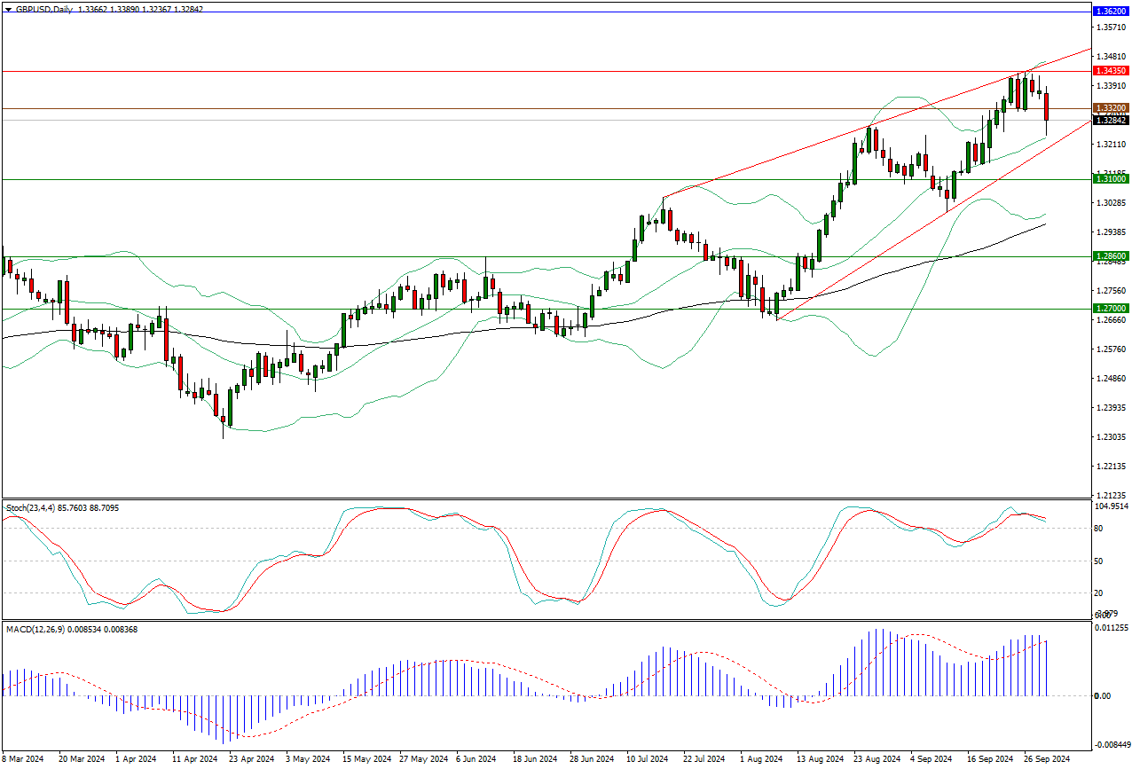Select the green 1.31000 support price label
Screen dimensions: 1132x769
point(1111,179)
